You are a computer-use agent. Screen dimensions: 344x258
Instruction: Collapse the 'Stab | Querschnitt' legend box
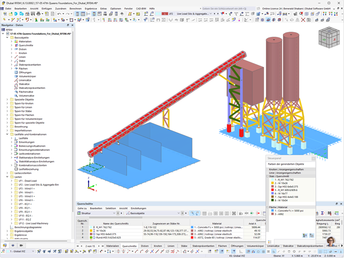(268, 176)
